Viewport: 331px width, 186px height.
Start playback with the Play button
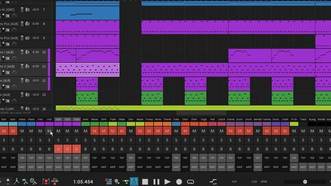click(x=168, y=182)
